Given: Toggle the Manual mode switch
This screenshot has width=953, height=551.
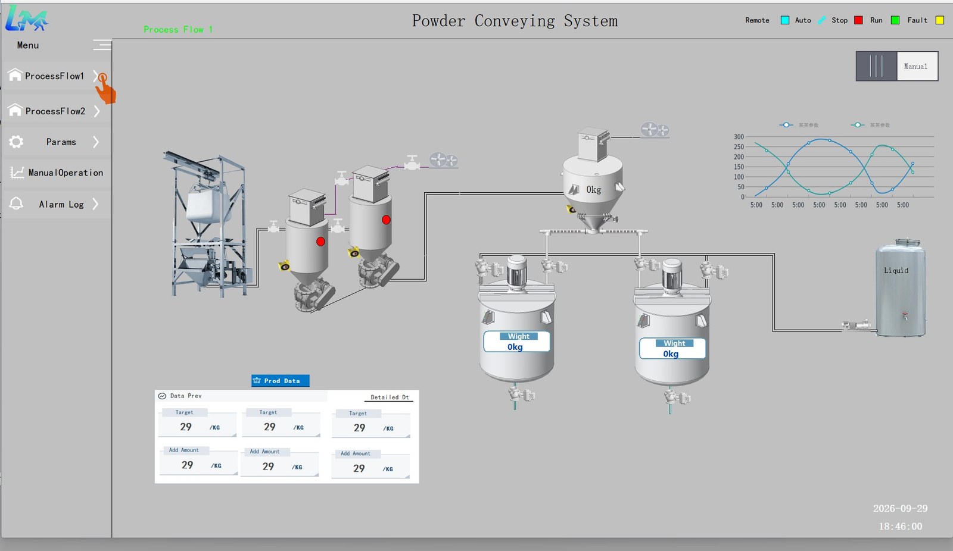Looking at the screenshot, I should coord(897,66).
